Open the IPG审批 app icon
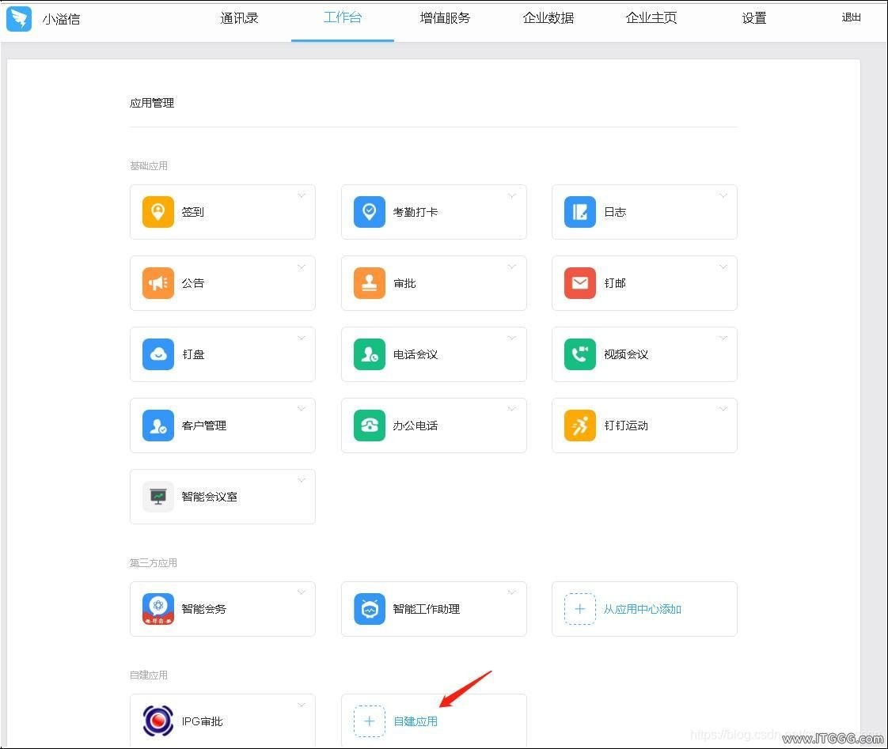 158,721
